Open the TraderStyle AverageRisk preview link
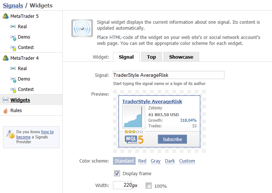Image resolution: width=272 pixels, height=193 pixels. point(152,101)
